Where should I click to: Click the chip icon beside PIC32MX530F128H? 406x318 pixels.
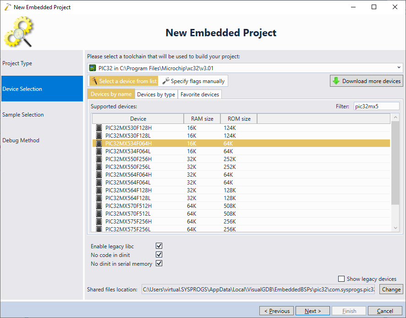tap(99, 128)
